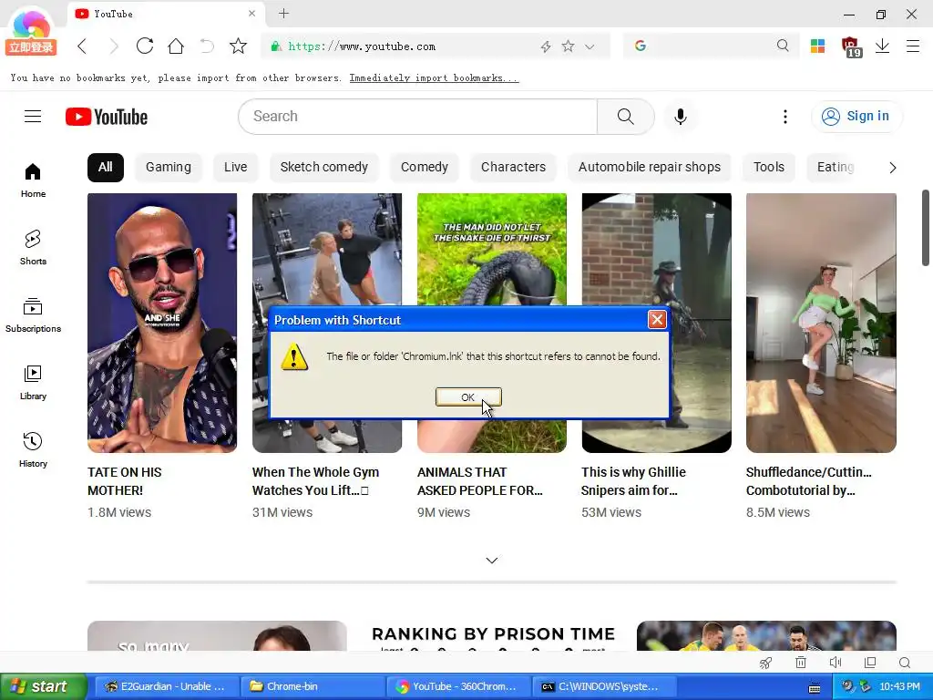This screenshot has height=700, width=933.
Task: Show more filter chips with right arrow
Action: click(892, 168)
